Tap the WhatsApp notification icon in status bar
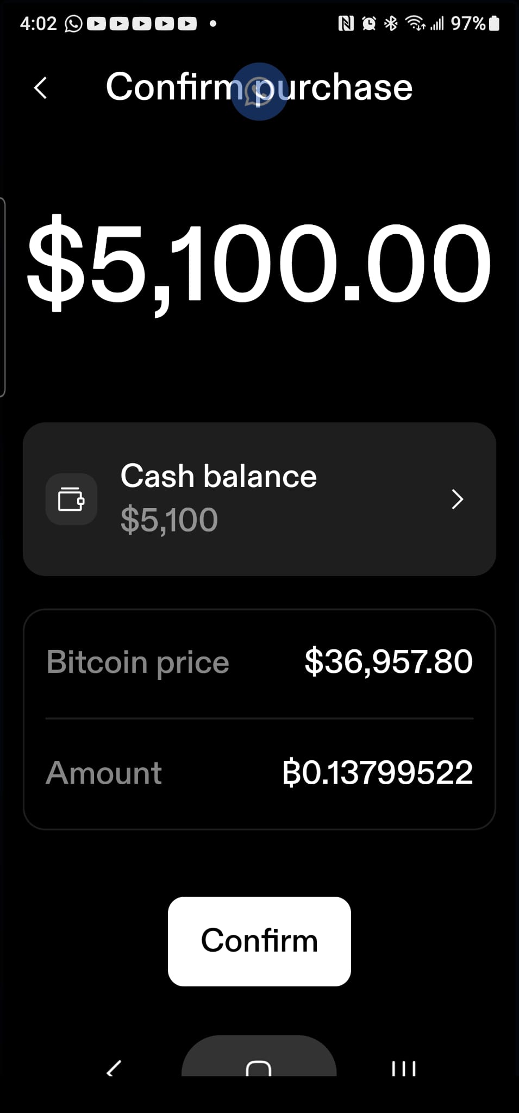This screenshot has width=519, height=1113. pyautogui.click(x=73, y=23)
